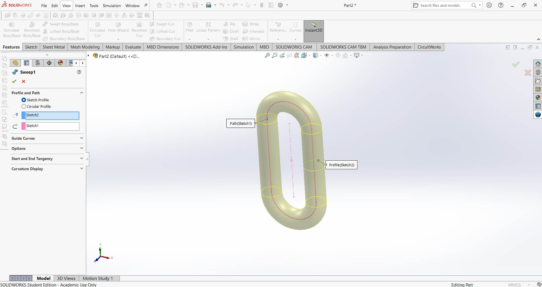Open the Options gear icon
Image resolution: width=542 pixels, height=287 pixels.
[x=280, y=5]
